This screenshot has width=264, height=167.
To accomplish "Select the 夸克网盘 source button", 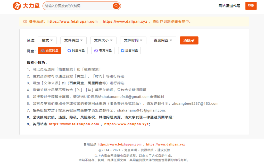I will [x=103, y=51].
